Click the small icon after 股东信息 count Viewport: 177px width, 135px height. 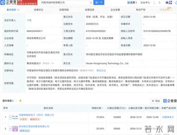point(16,101)
